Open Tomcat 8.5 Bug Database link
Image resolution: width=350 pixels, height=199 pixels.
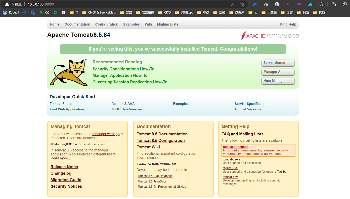155,176
